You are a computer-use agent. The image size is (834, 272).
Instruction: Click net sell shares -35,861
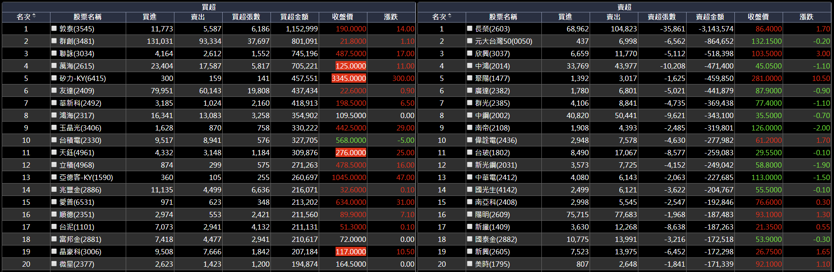click(x=672, y=29)
